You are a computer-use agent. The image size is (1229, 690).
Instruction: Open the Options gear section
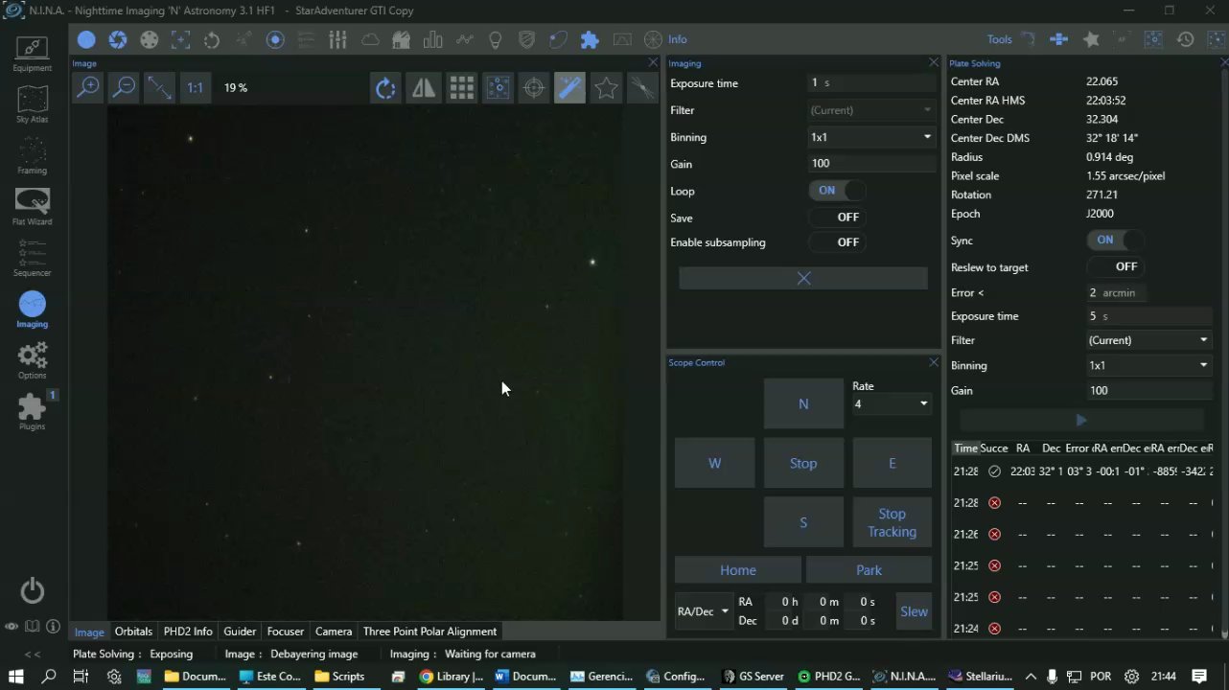32,361
